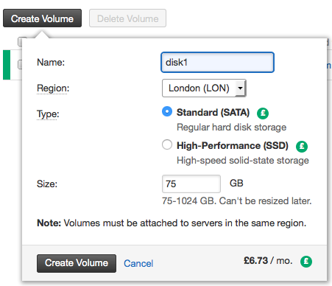Screen dimensions: 332x286
Task: Click the pound icon next to £6.73 / mo.
Action: tap(306, 261)
